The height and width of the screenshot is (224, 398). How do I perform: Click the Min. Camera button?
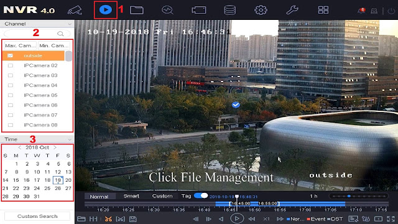click(54, 45)
